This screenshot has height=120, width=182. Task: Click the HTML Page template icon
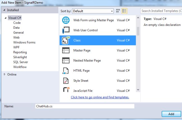click(66, 71)
